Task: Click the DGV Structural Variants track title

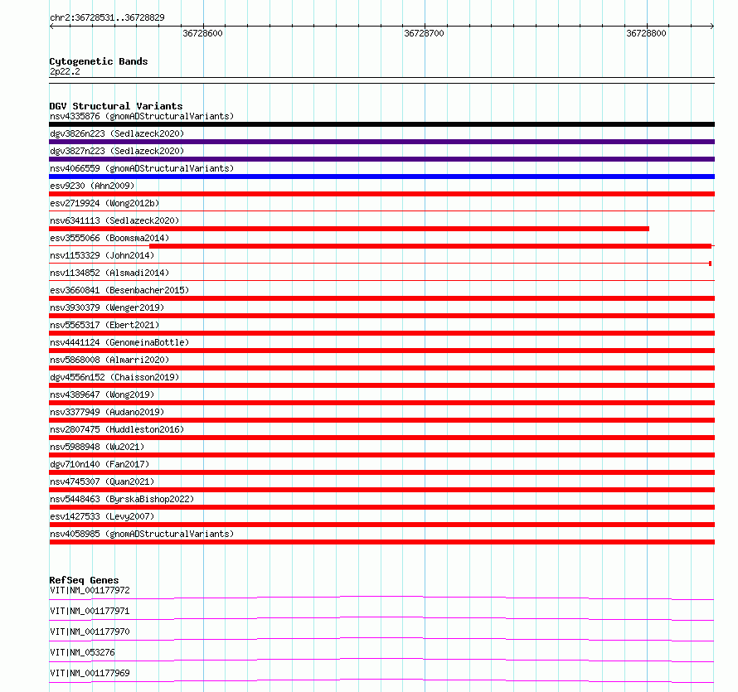Action: 116,106
